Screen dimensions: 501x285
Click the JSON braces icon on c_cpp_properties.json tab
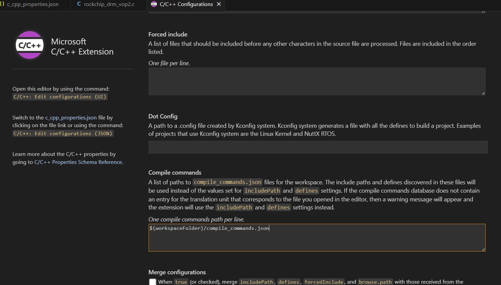coord(2,4)
